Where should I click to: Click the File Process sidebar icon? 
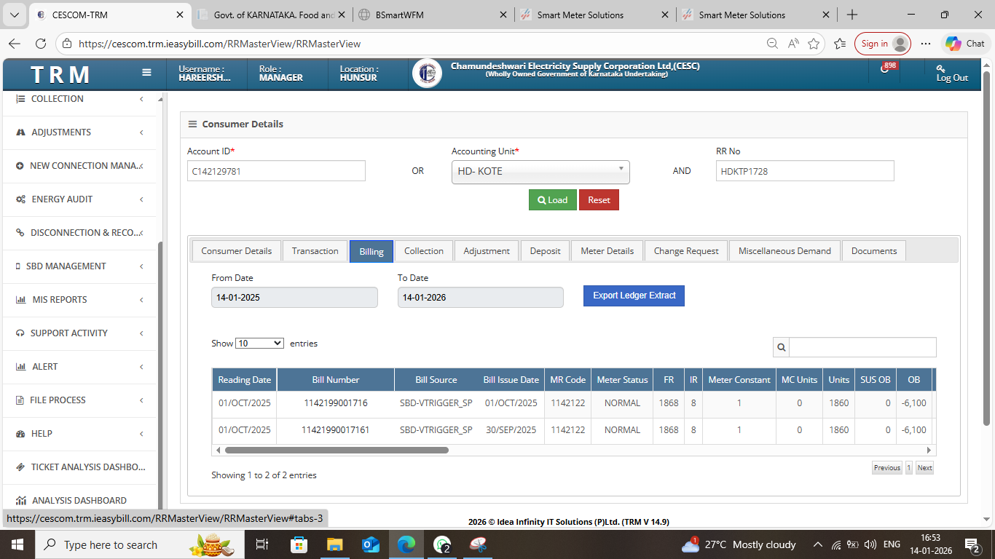pos(20,400)
